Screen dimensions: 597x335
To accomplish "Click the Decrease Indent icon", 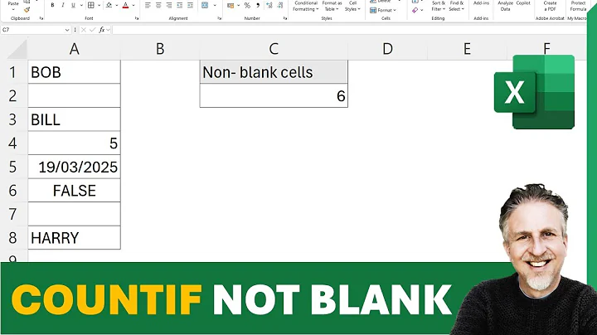I will (x=180, y=5).
